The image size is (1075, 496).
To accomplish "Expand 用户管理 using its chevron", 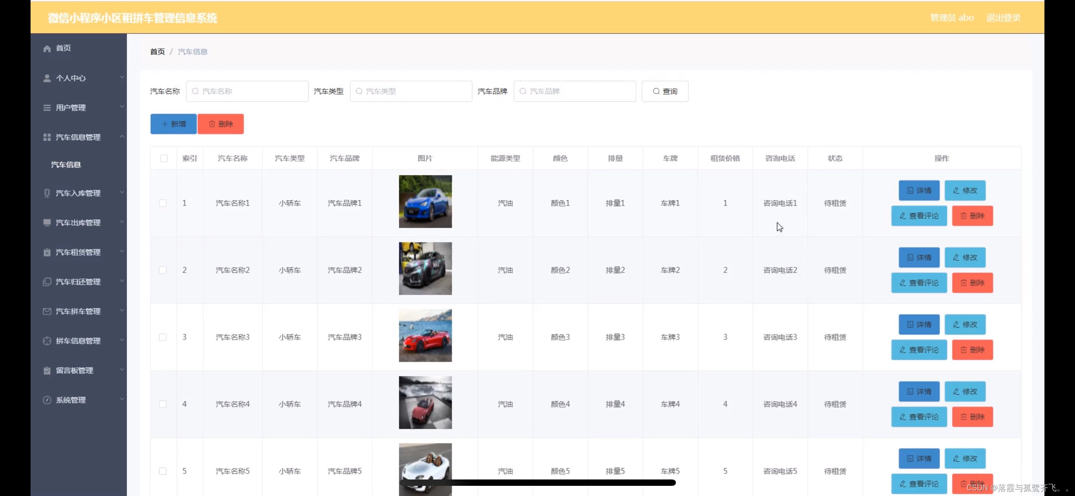I will 122,106.
